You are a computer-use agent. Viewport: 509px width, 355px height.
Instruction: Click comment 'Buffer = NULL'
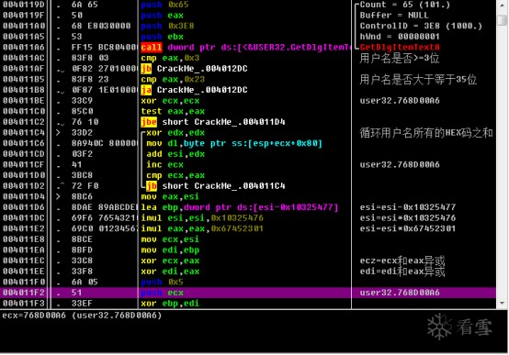(x=394, y=16)
